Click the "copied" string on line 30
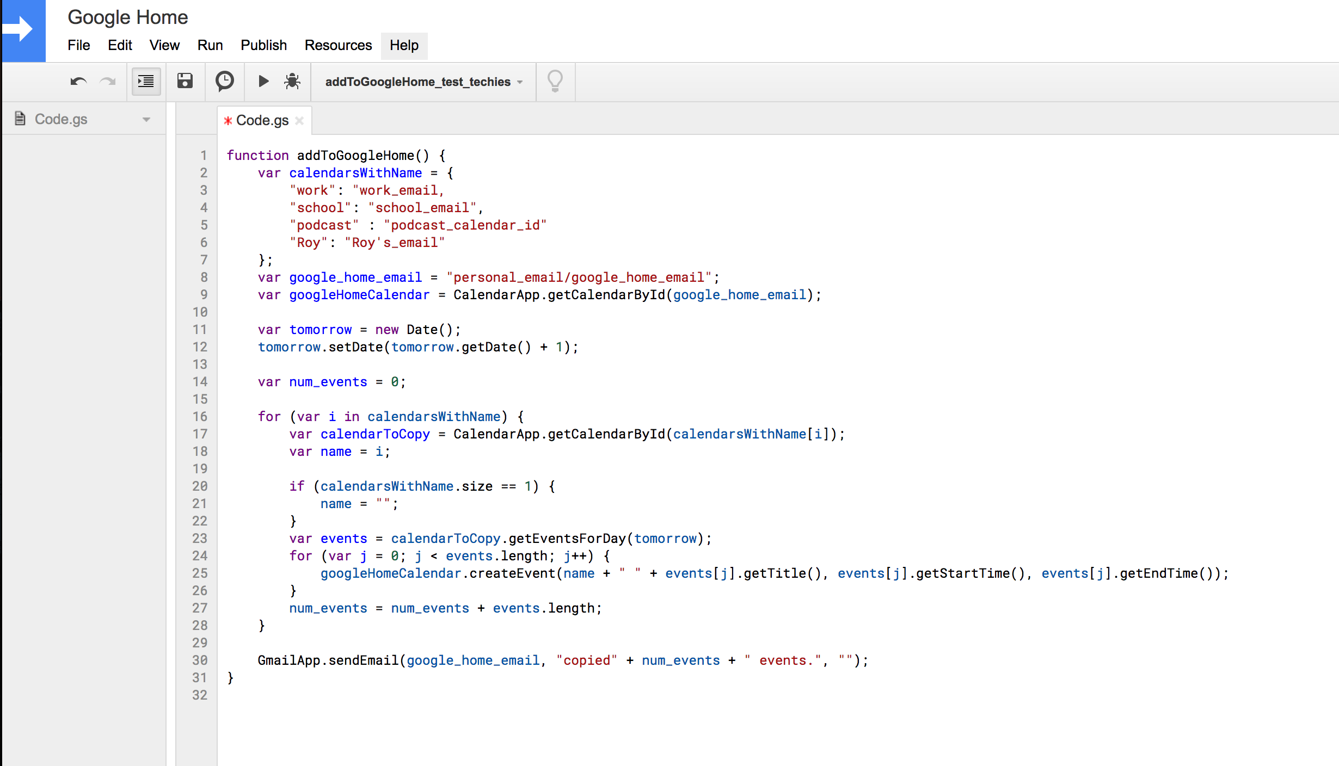The height and width of the screenshot is (766, 1339). click(x=587, y=660)
